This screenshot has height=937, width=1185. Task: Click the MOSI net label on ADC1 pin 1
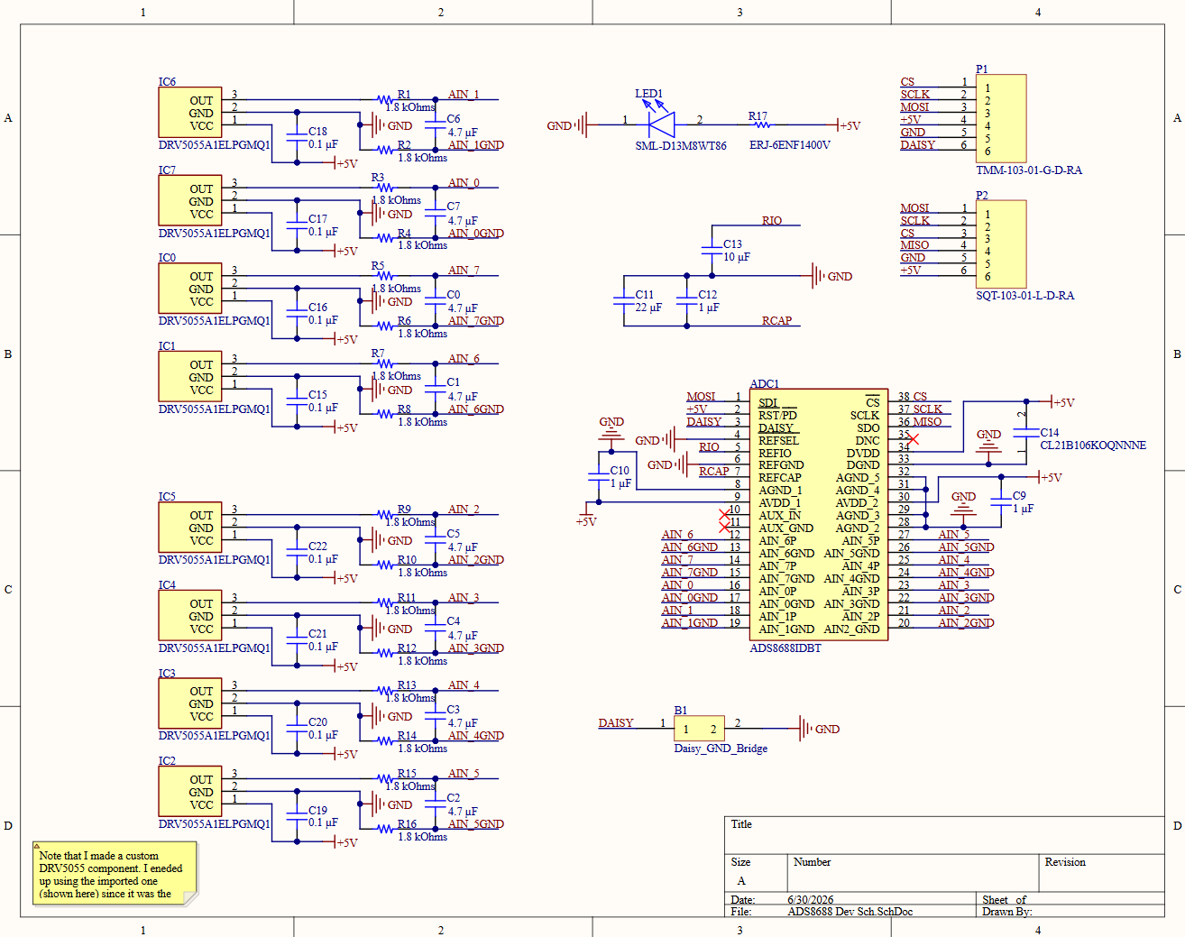click(x=701, y=396)
